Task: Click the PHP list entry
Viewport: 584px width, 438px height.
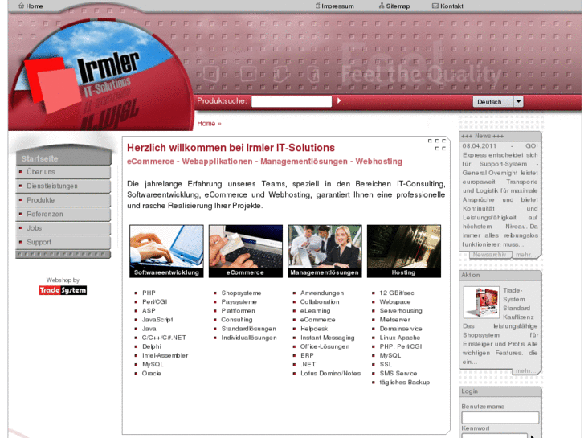Action: coord(149,293)
